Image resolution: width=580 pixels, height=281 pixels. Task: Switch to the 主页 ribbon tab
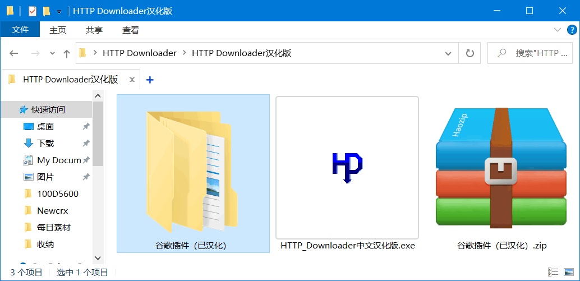[58, 30]
